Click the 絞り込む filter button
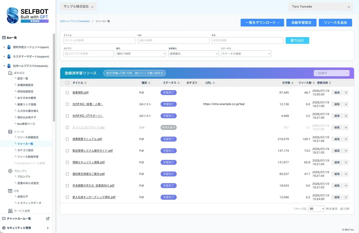This screenshot has height=233, width=359. point(297,40)
